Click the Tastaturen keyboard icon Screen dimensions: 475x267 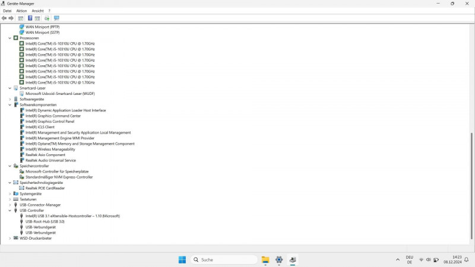click(x=16, y=199)
